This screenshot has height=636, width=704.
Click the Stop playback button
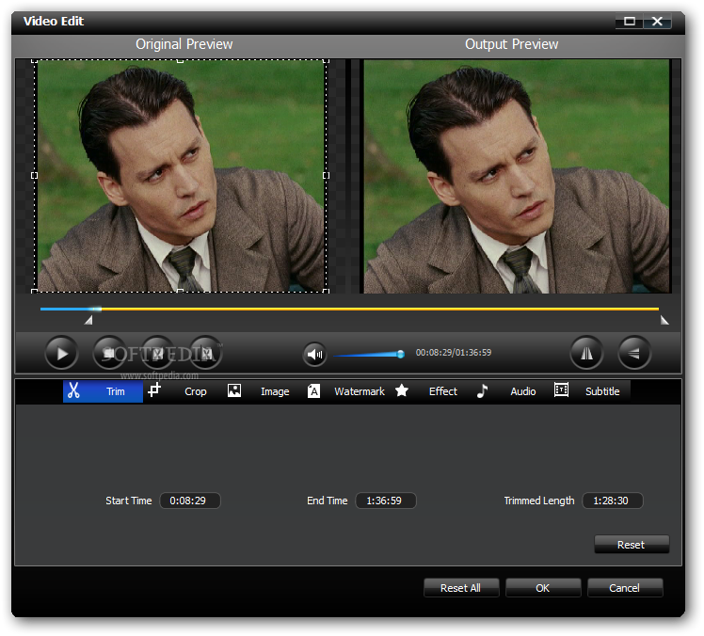109,353
